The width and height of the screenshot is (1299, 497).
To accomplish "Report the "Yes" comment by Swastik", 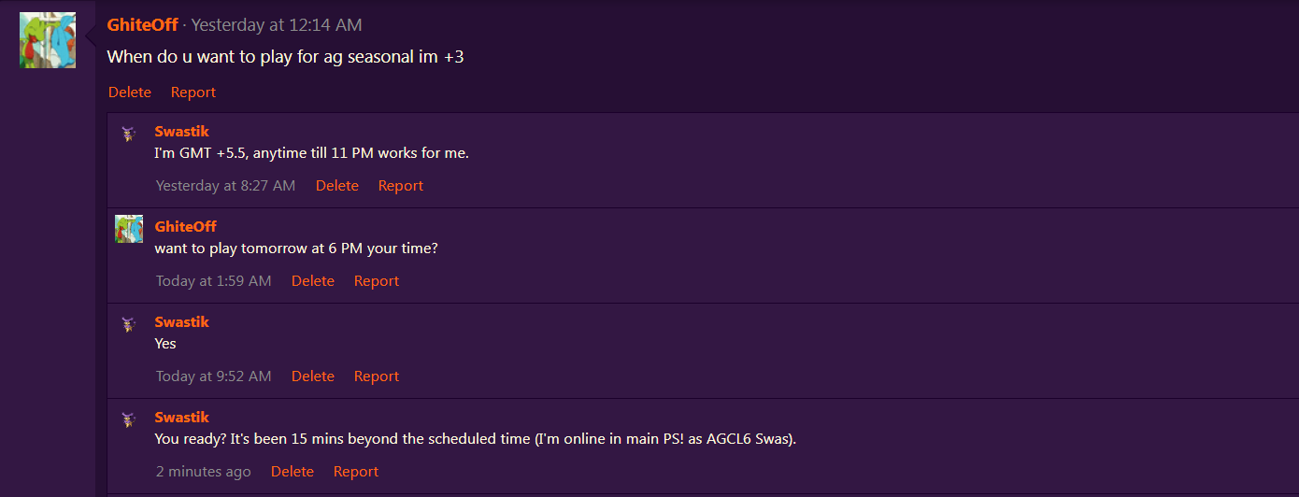I will pyautogui.click(x=377, y=376).
